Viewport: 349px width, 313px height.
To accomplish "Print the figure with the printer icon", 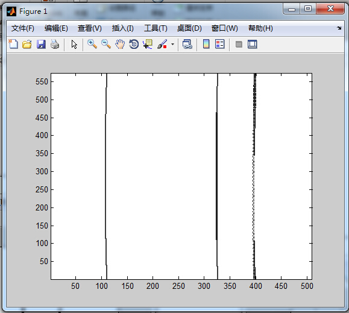I will point(55,44).
